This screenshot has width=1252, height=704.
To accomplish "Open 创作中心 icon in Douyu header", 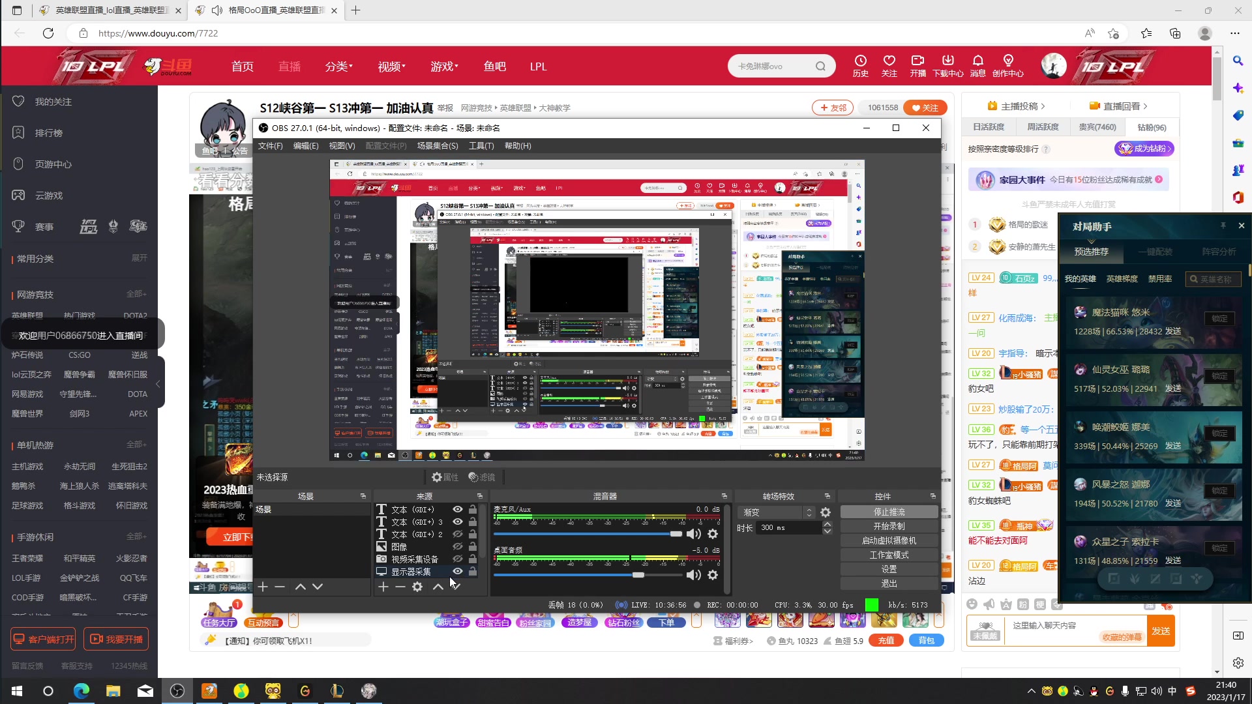I will (1008, 65).
